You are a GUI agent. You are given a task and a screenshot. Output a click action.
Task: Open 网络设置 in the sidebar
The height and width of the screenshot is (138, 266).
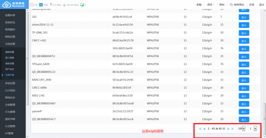point(10,37)
